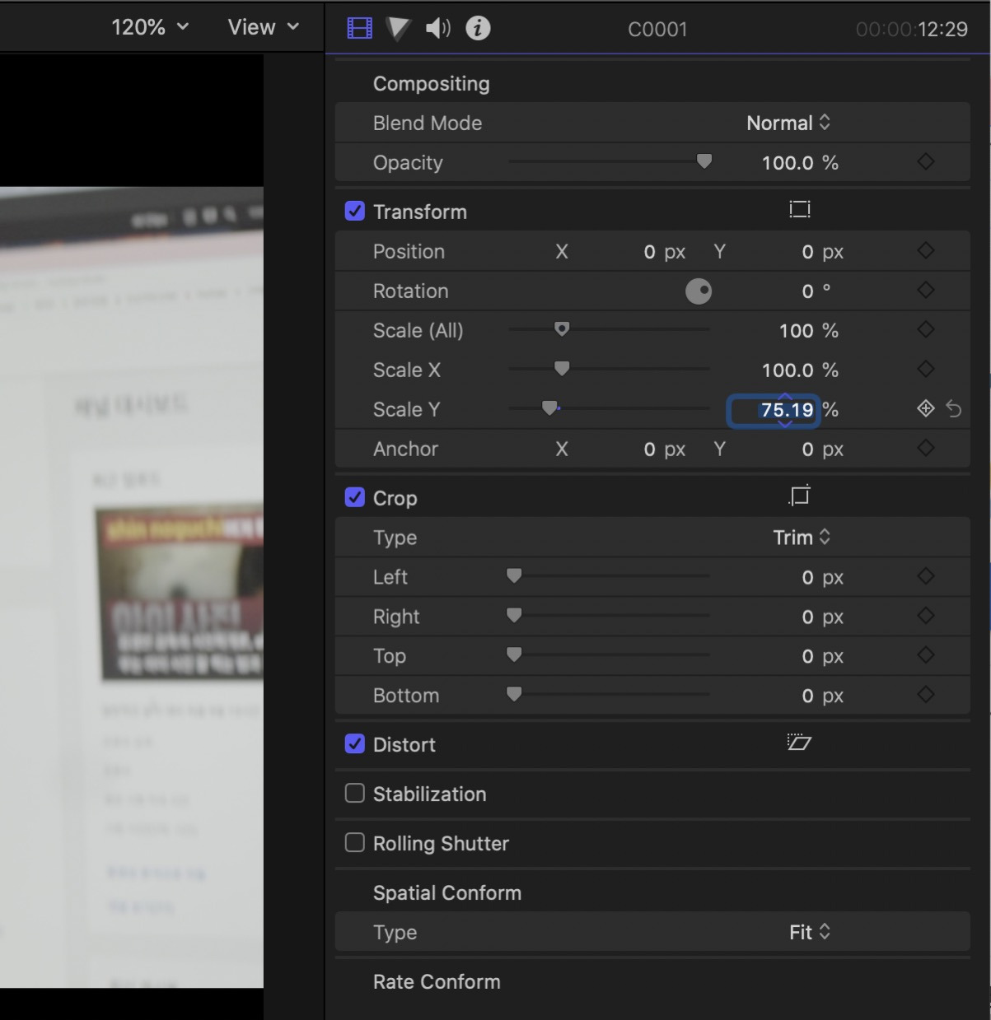
Task: Click the Position X value field
Action: click(x=650, y=252)
